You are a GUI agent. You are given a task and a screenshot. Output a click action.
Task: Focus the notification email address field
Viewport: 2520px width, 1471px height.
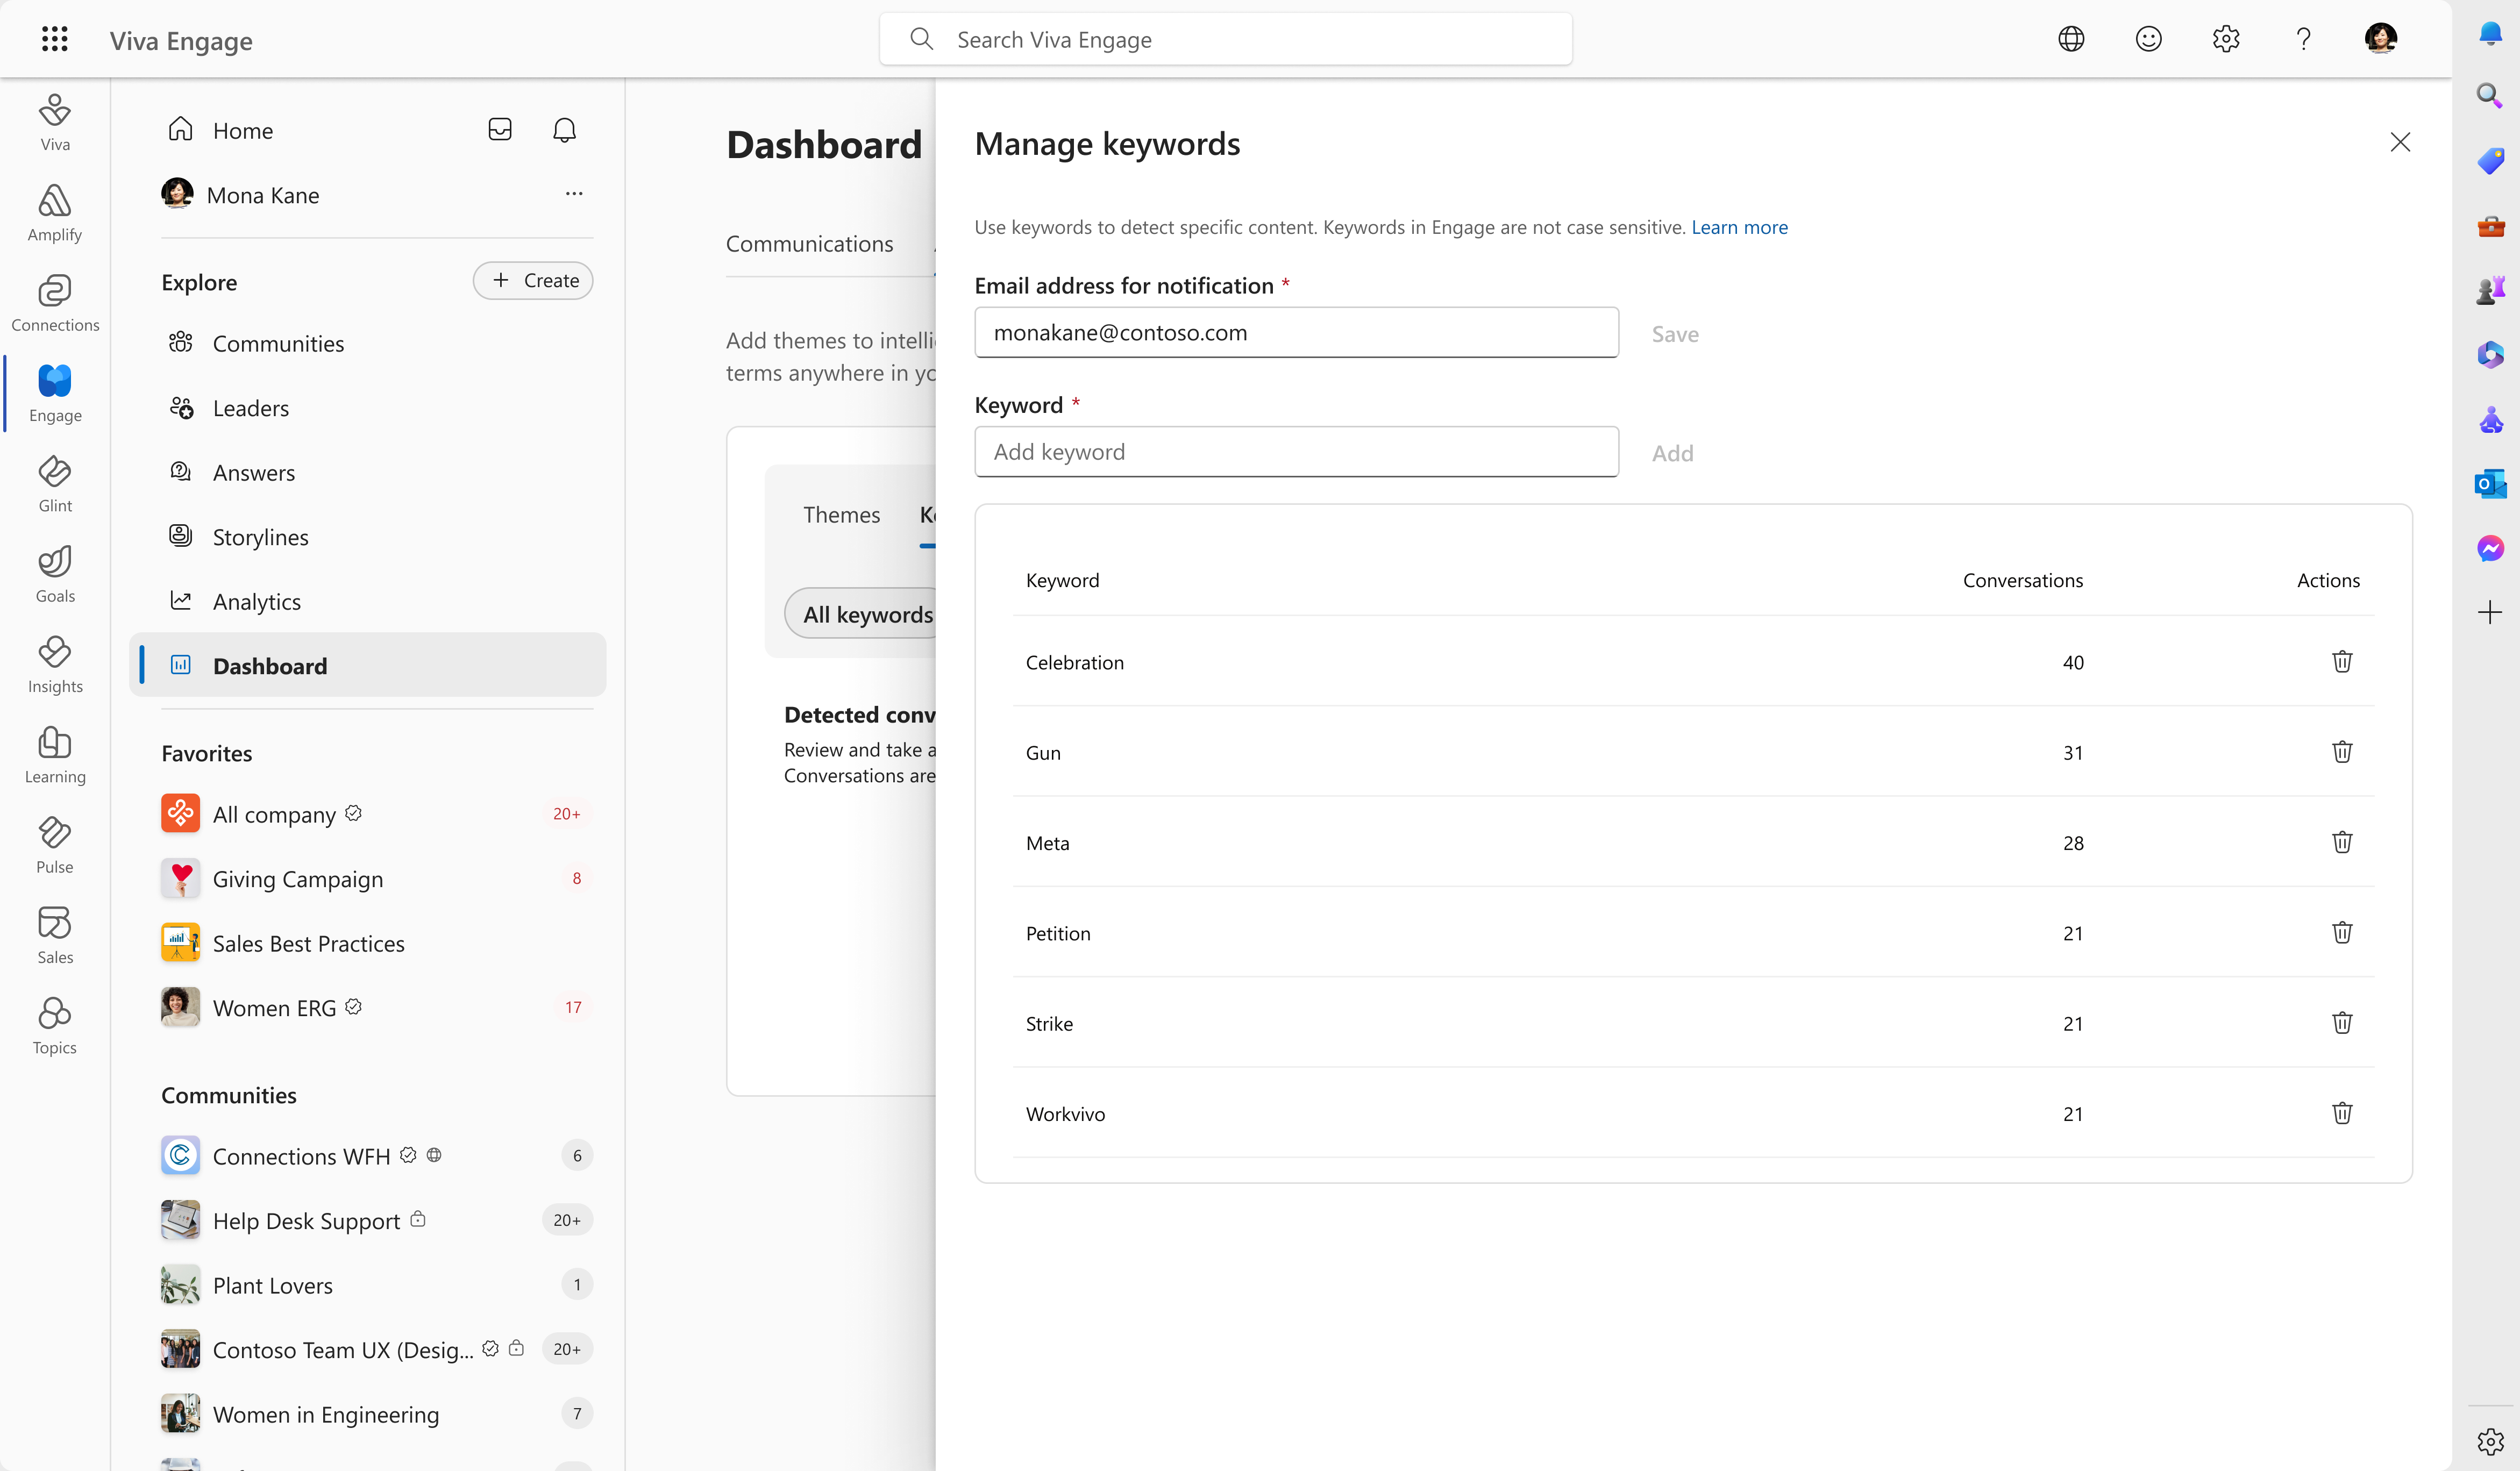click(1296, 333)
